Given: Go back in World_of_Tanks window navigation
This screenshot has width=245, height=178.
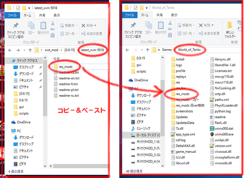Looking at the screenshot, I should (x=127, y=50).
